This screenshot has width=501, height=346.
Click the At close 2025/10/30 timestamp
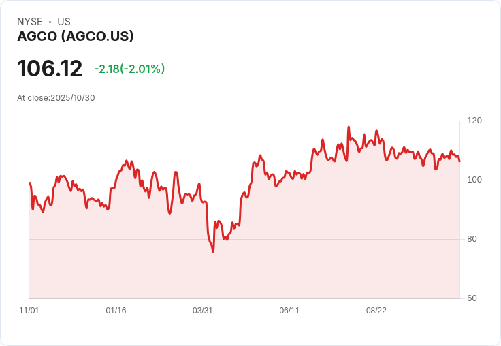point(56,97)
